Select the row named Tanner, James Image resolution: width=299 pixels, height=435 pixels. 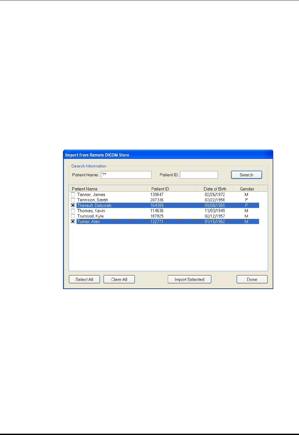pyautogui.click(x=164, y=194)
